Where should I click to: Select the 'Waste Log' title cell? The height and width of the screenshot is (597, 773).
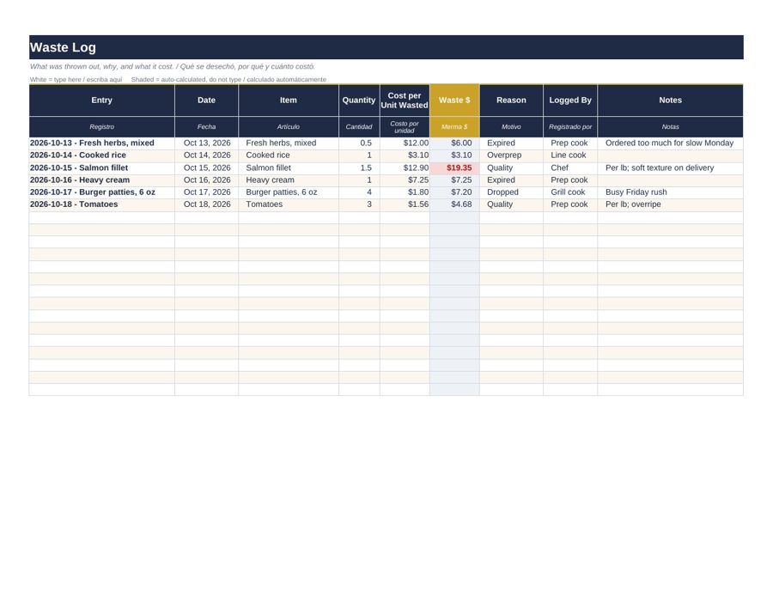point(386,47)
